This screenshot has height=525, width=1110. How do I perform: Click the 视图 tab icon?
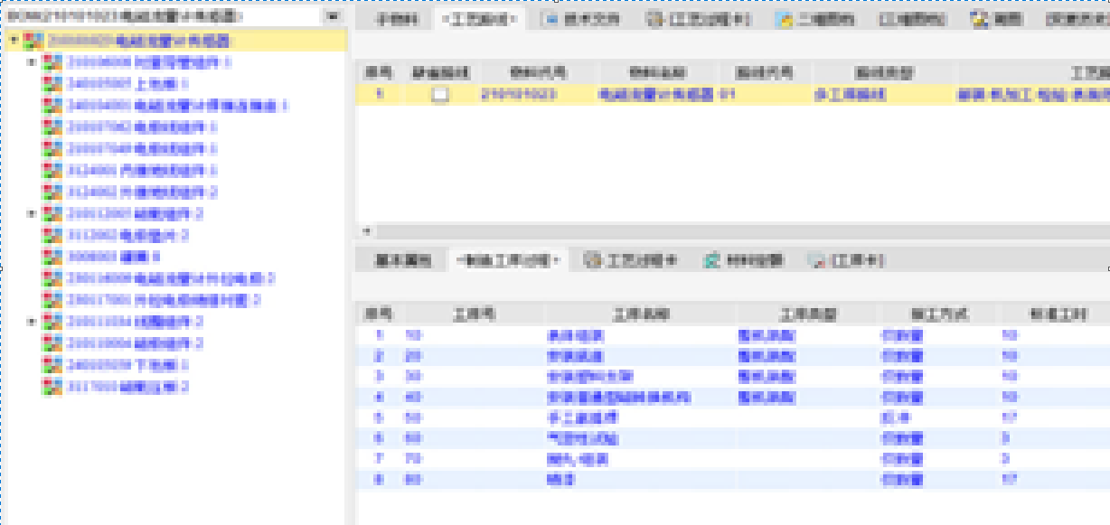tap(979, 20)
